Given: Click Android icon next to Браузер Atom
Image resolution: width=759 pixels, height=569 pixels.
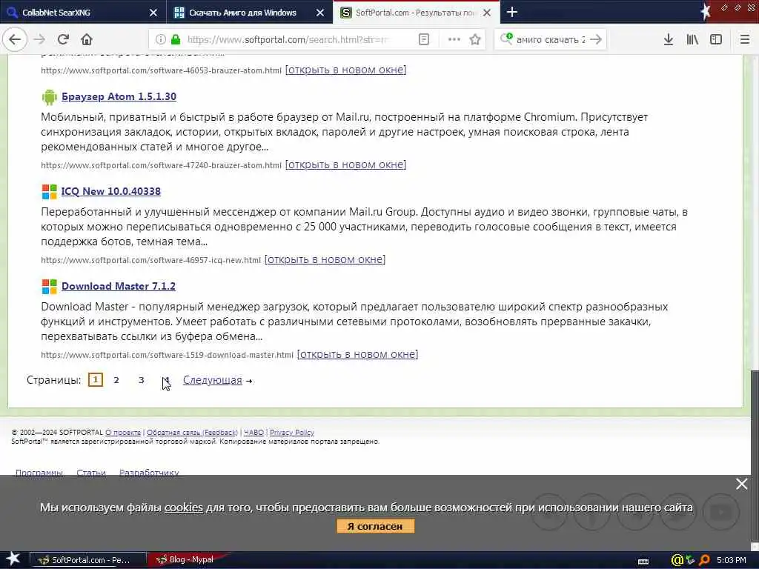Looking at the screenshot, I should click(x=50, y=97).
